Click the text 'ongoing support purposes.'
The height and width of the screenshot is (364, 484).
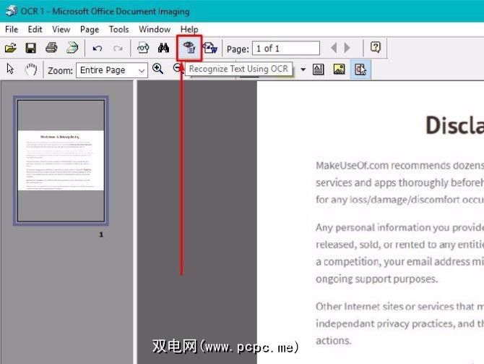[x=376, y=279]
